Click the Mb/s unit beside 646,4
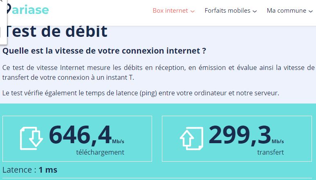The height and width of the screenshot is (180, 316). tap(118, 142)
